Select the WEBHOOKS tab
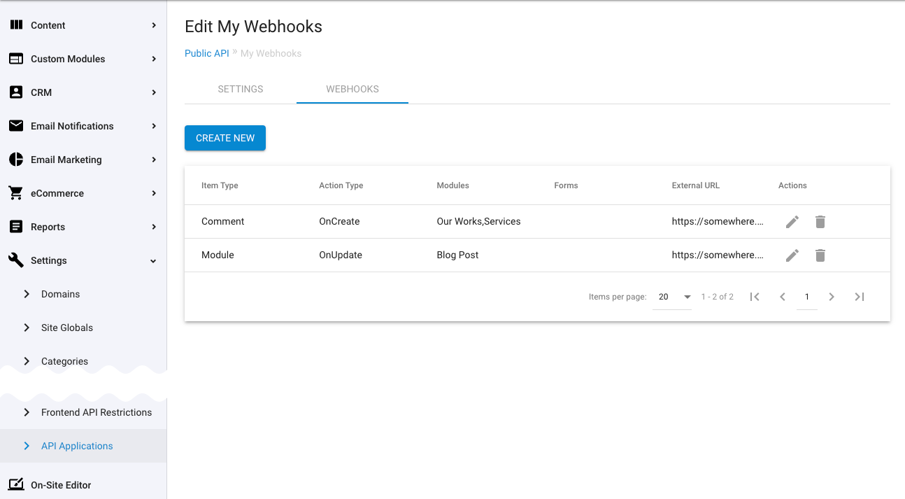Screen dimensions: 905x499 click(352, 89)
